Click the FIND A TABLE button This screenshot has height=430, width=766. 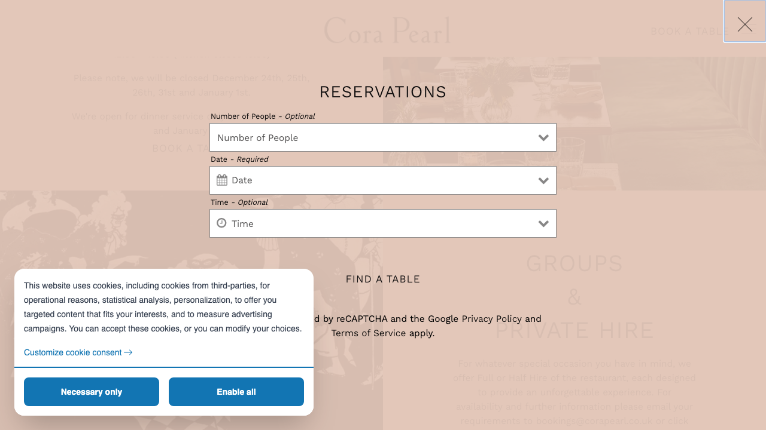pos(382,279)
